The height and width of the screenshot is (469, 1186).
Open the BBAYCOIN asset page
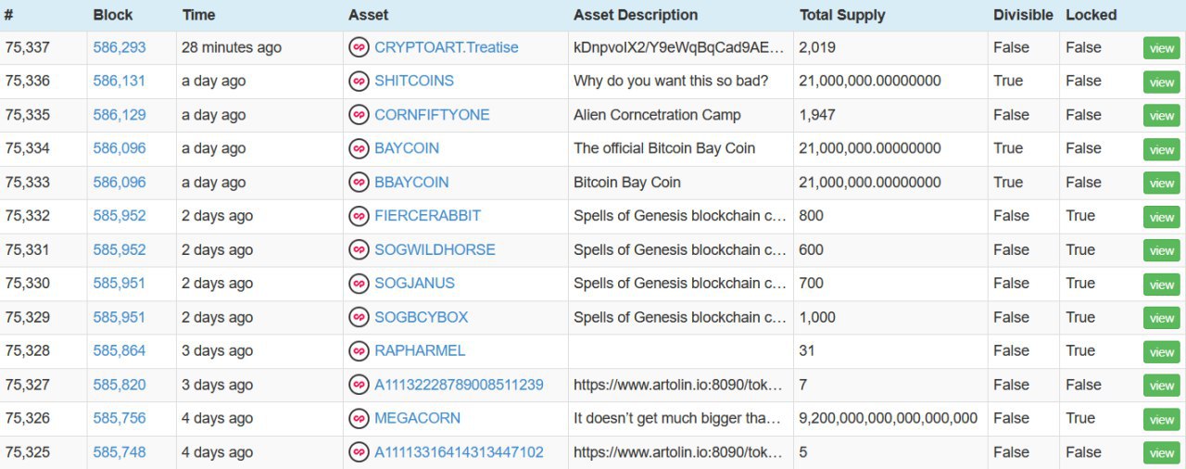tap(411, 182)
